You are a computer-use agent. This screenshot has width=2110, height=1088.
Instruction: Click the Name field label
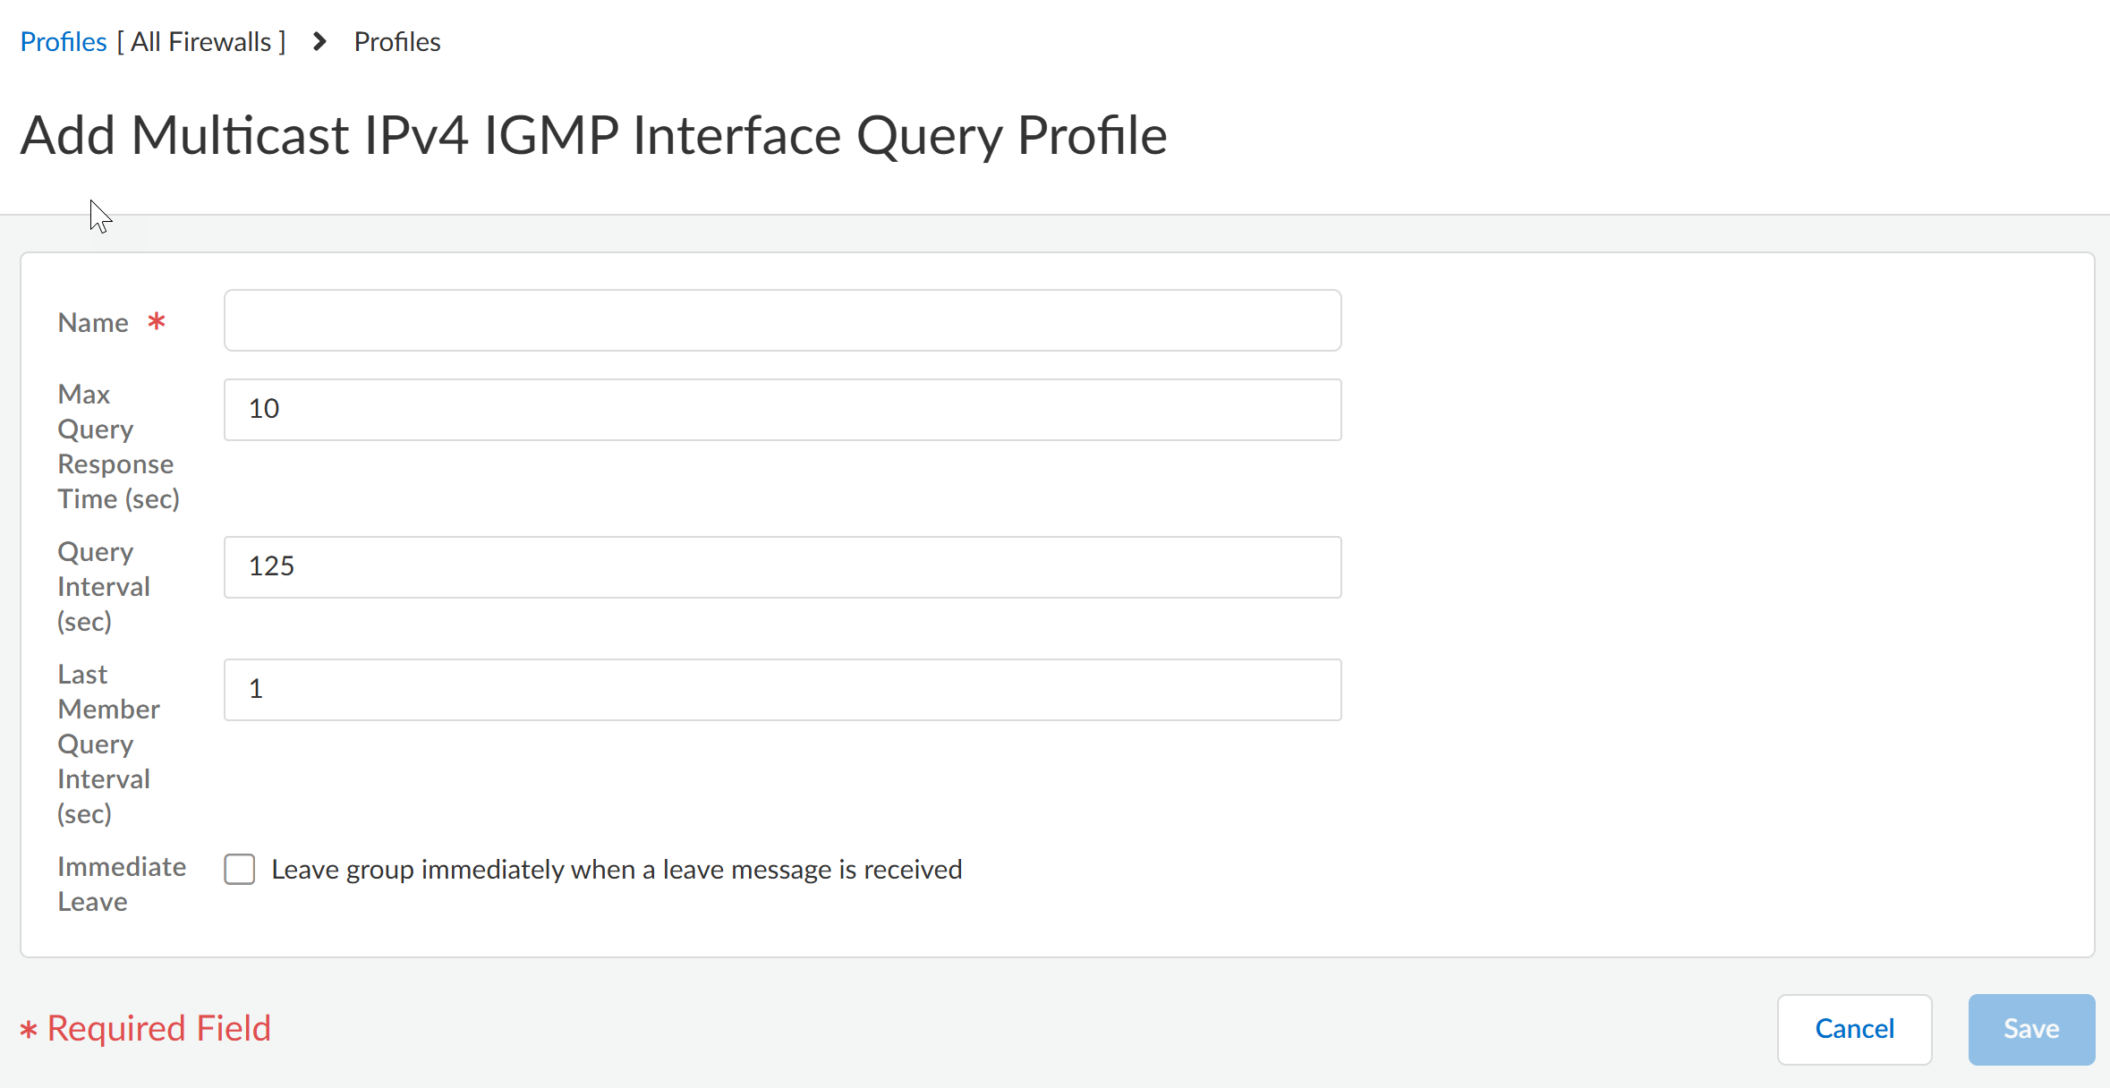[x=93, y=322]
